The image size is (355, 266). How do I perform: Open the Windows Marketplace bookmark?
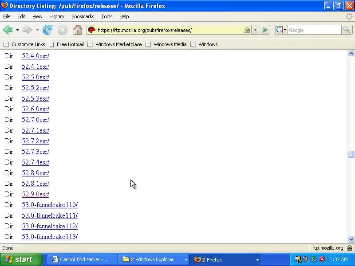click(115, 44)
